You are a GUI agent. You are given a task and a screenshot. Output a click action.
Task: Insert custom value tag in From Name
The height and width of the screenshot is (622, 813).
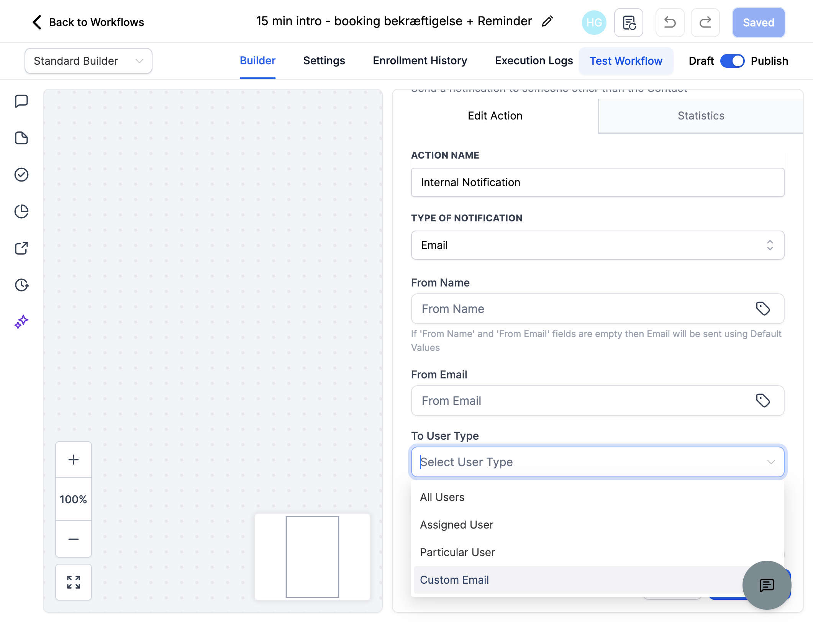tap(763, 309)
